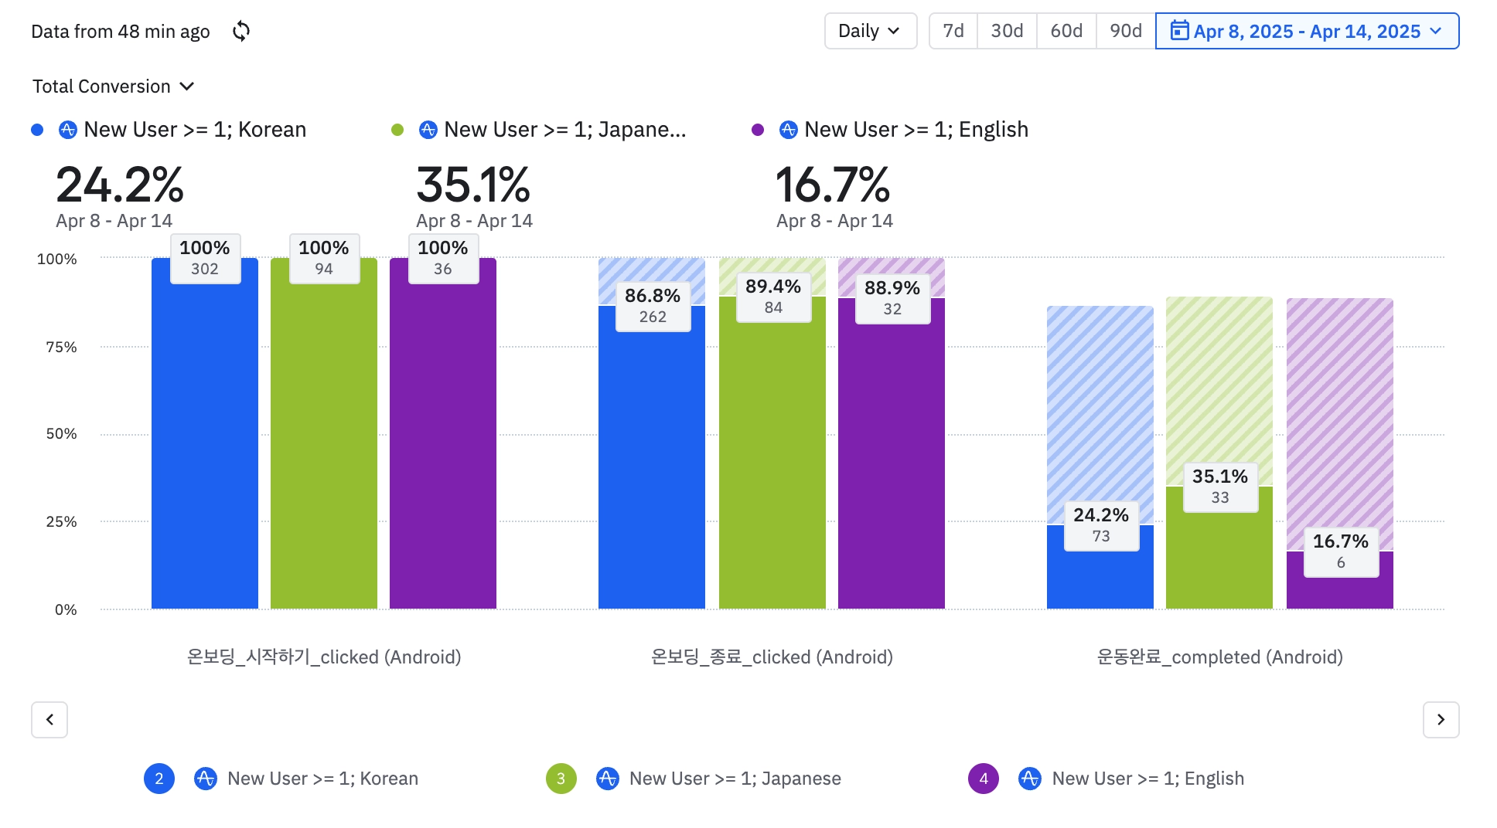Viewport: 1497px width, 828px height.
Task: Click the Korean bar's 24.2% workout completed label
Action: click(x=1101, y=524)
